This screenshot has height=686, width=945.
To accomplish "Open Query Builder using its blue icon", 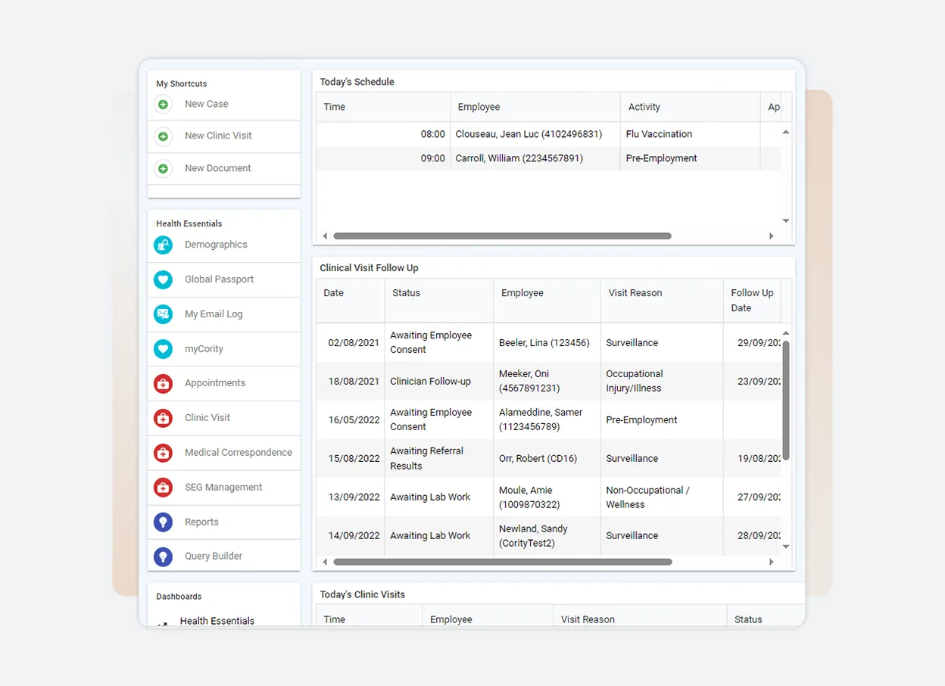I will (x=163, y=557).
